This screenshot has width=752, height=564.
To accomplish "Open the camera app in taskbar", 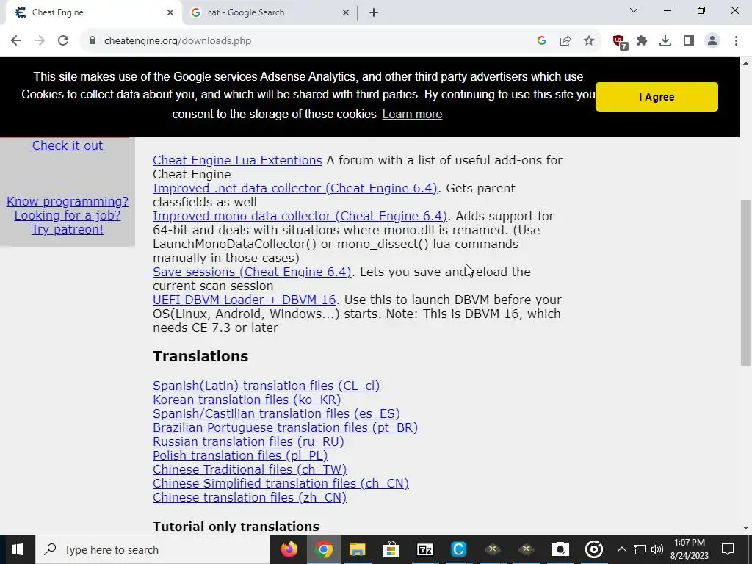I will (x=560, y=549).
